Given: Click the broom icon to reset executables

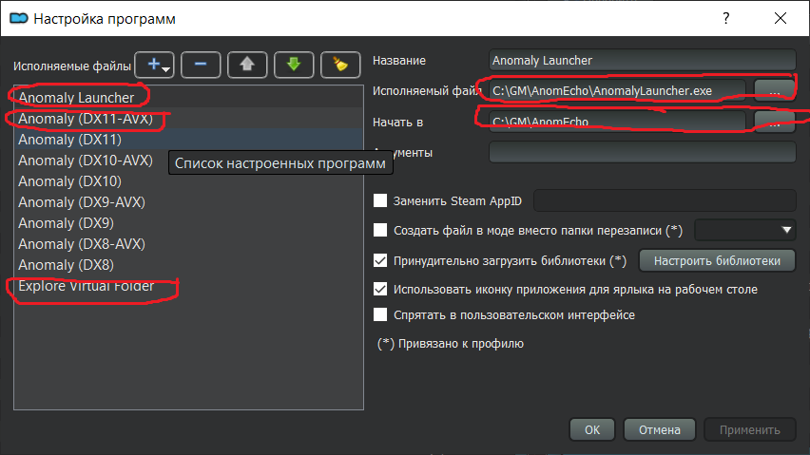Looking at the screenshot, I should tap(340, 65).
